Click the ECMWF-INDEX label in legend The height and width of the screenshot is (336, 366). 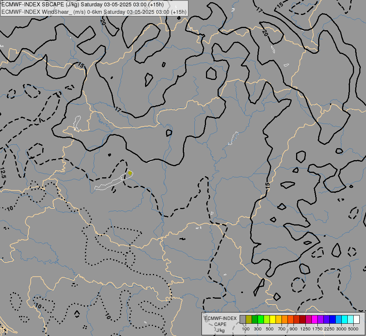220,318
